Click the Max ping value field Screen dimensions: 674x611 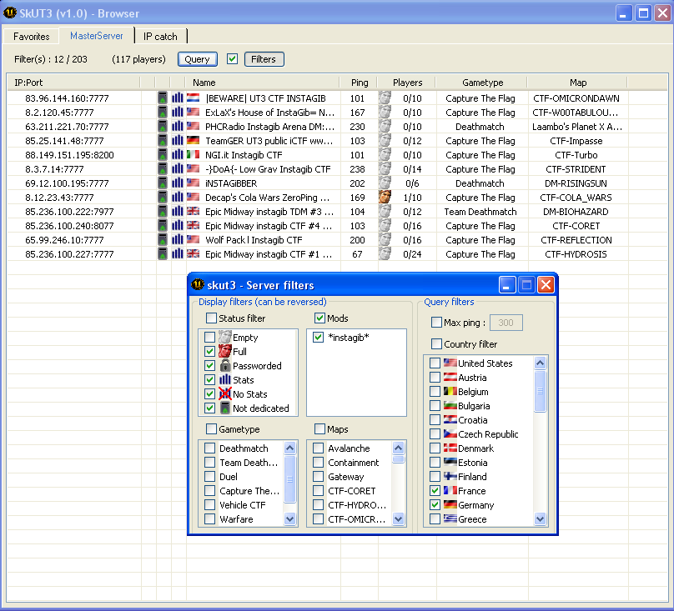[x=506, y=323]
